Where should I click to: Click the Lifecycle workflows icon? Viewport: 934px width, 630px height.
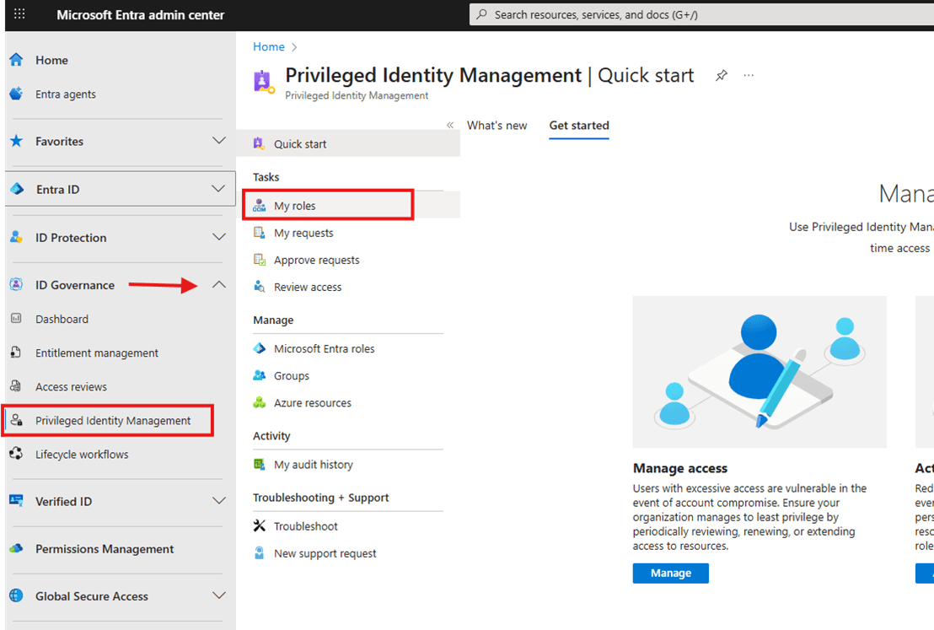click(16, 454)
